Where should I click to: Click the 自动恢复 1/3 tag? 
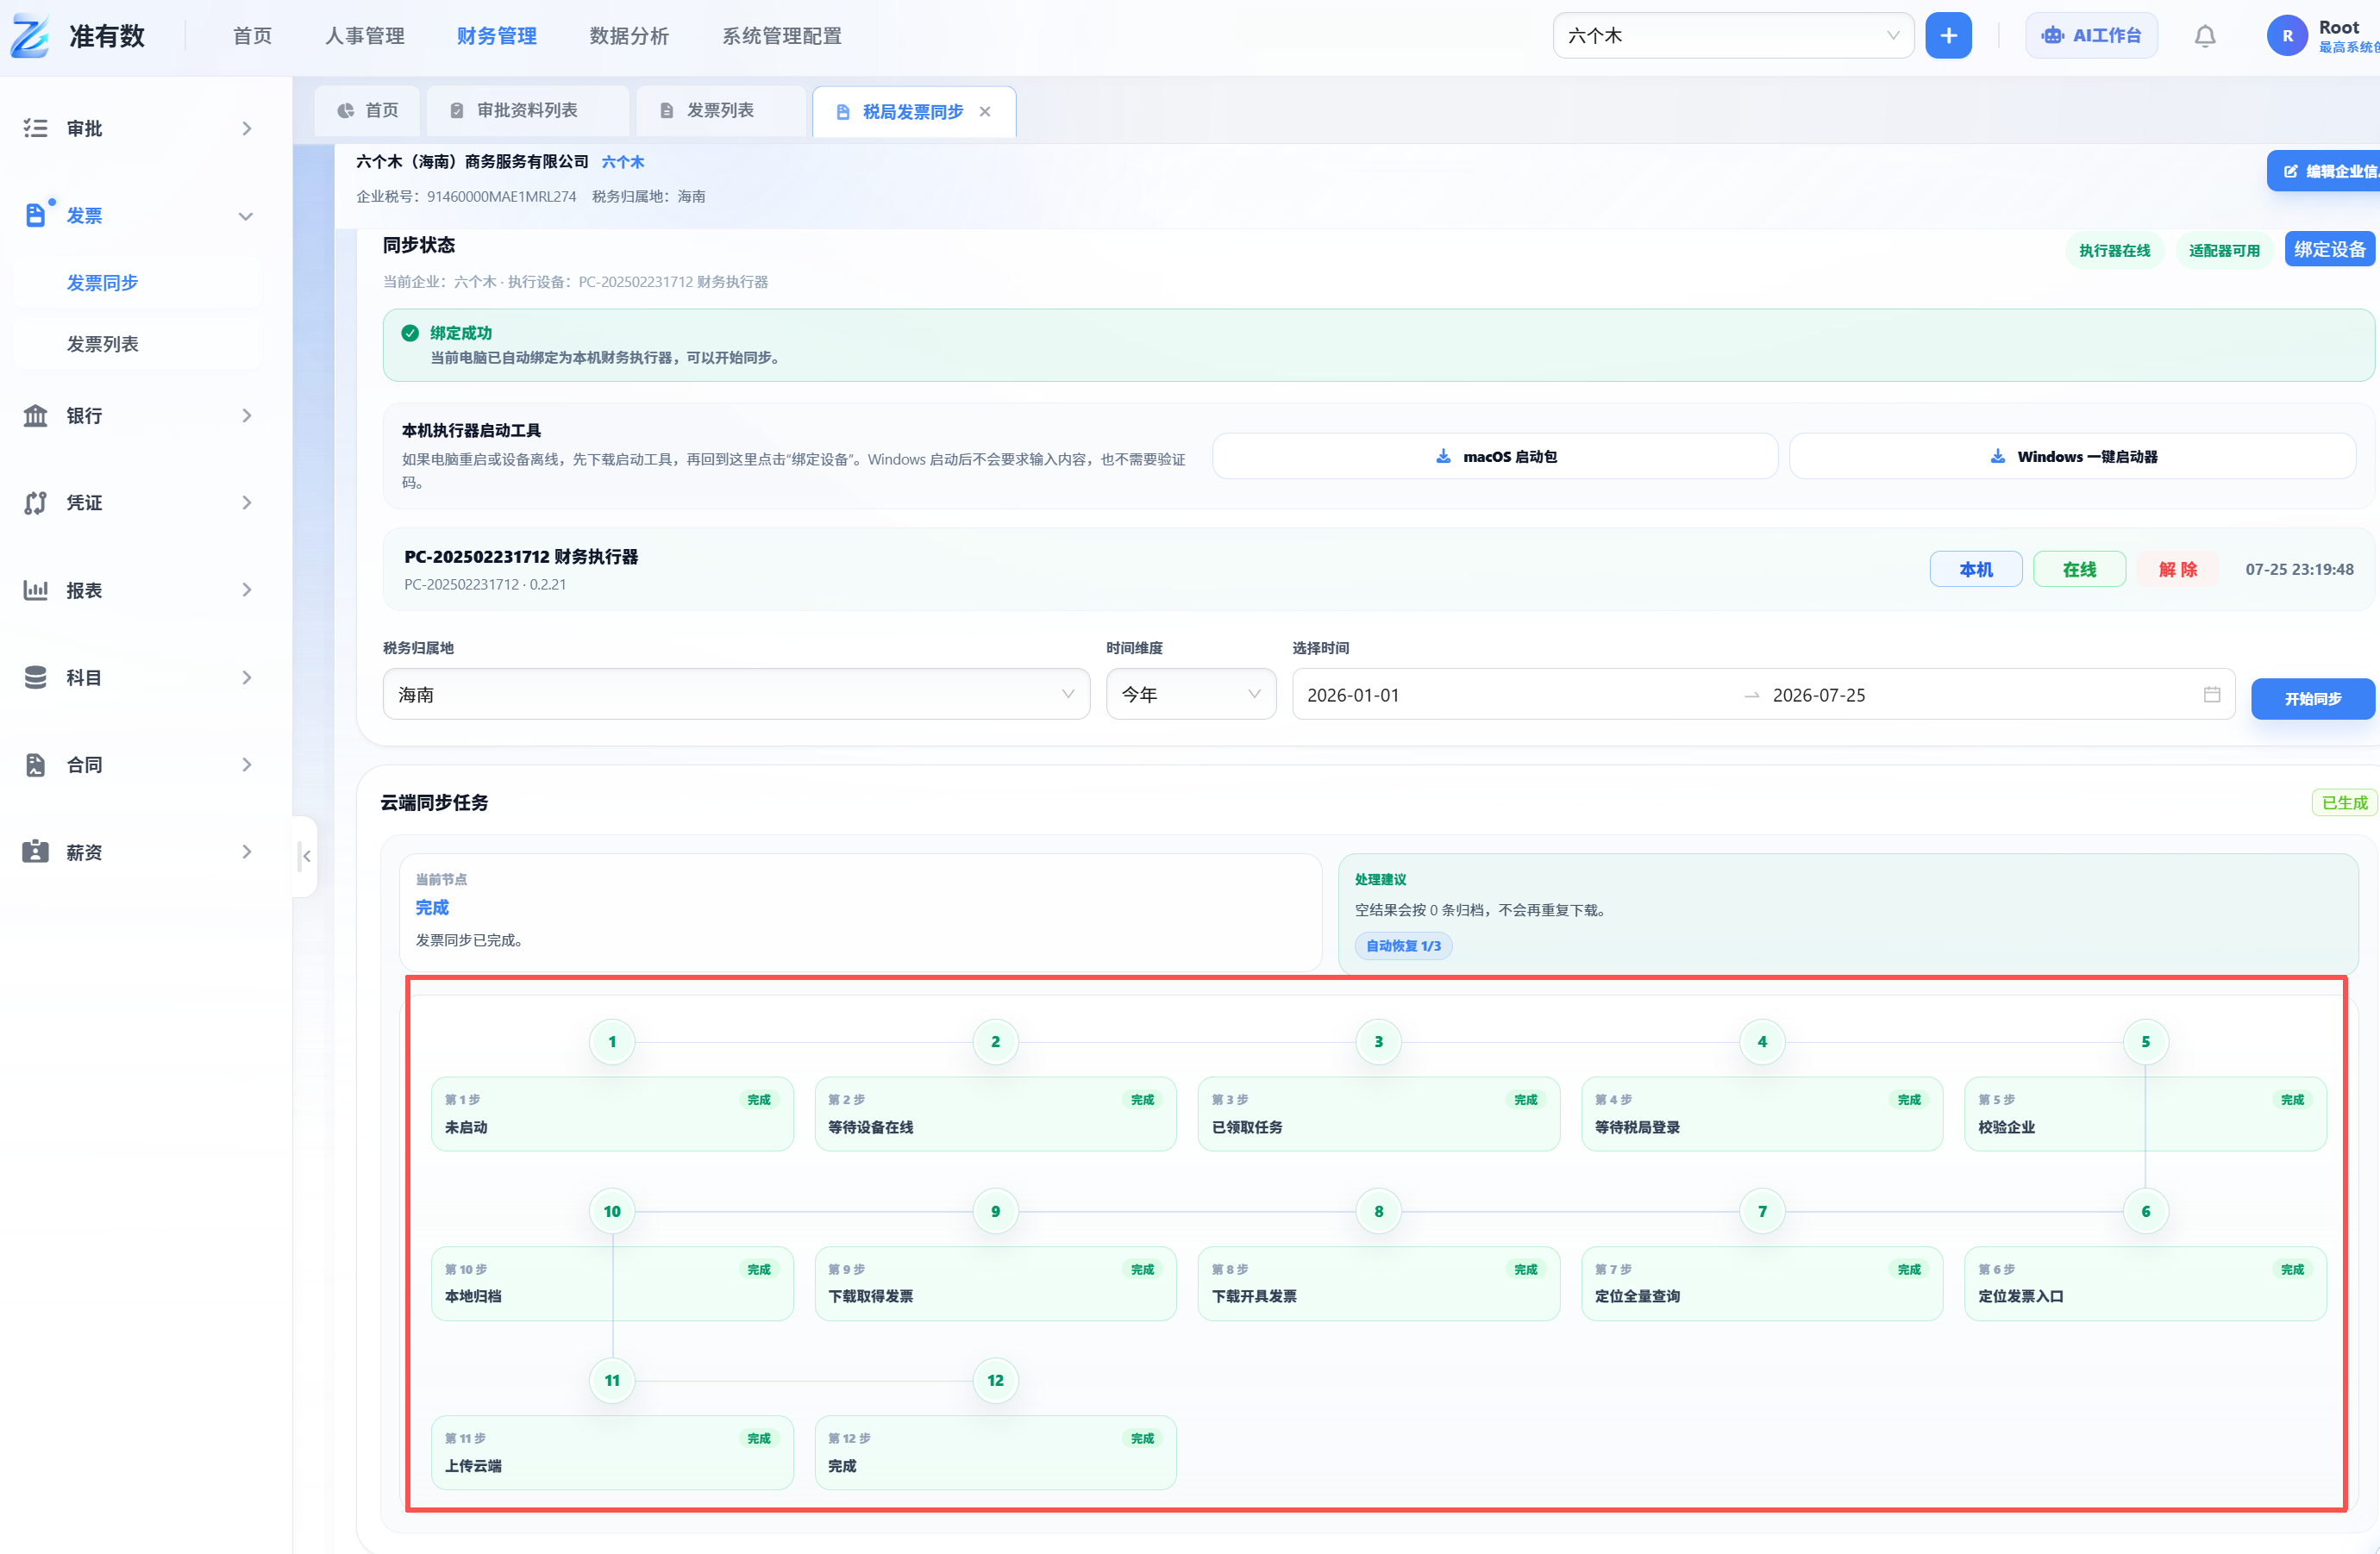(1403, 946)
